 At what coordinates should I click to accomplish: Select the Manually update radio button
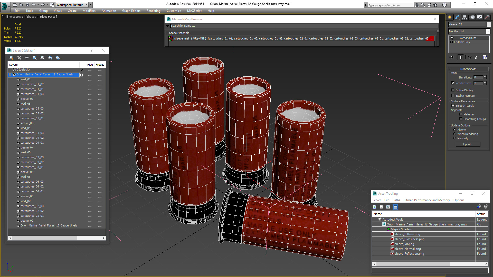[455, 138]
